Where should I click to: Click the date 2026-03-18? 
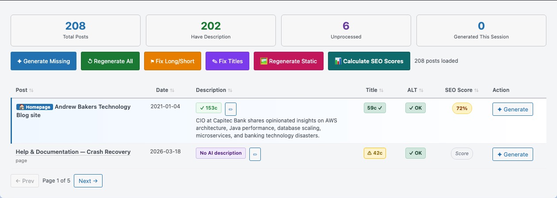(165, 152)
